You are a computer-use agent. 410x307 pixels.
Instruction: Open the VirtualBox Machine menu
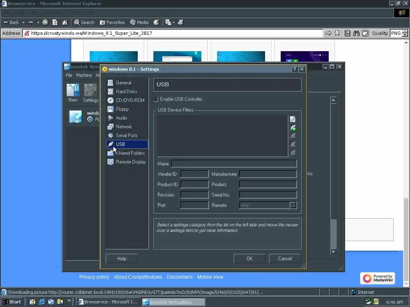click(x=84, y=75)
